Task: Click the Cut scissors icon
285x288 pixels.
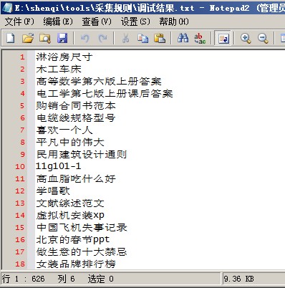Action: (x=125, y=38)
